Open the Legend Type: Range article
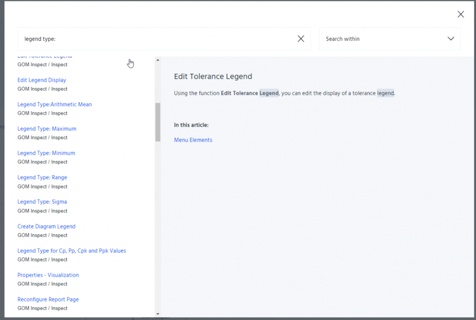476x320 pixels. (x=42, y=177)
